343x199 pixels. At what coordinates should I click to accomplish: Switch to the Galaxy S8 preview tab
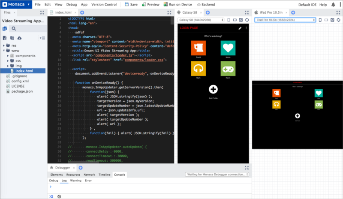tap(190, 12)
